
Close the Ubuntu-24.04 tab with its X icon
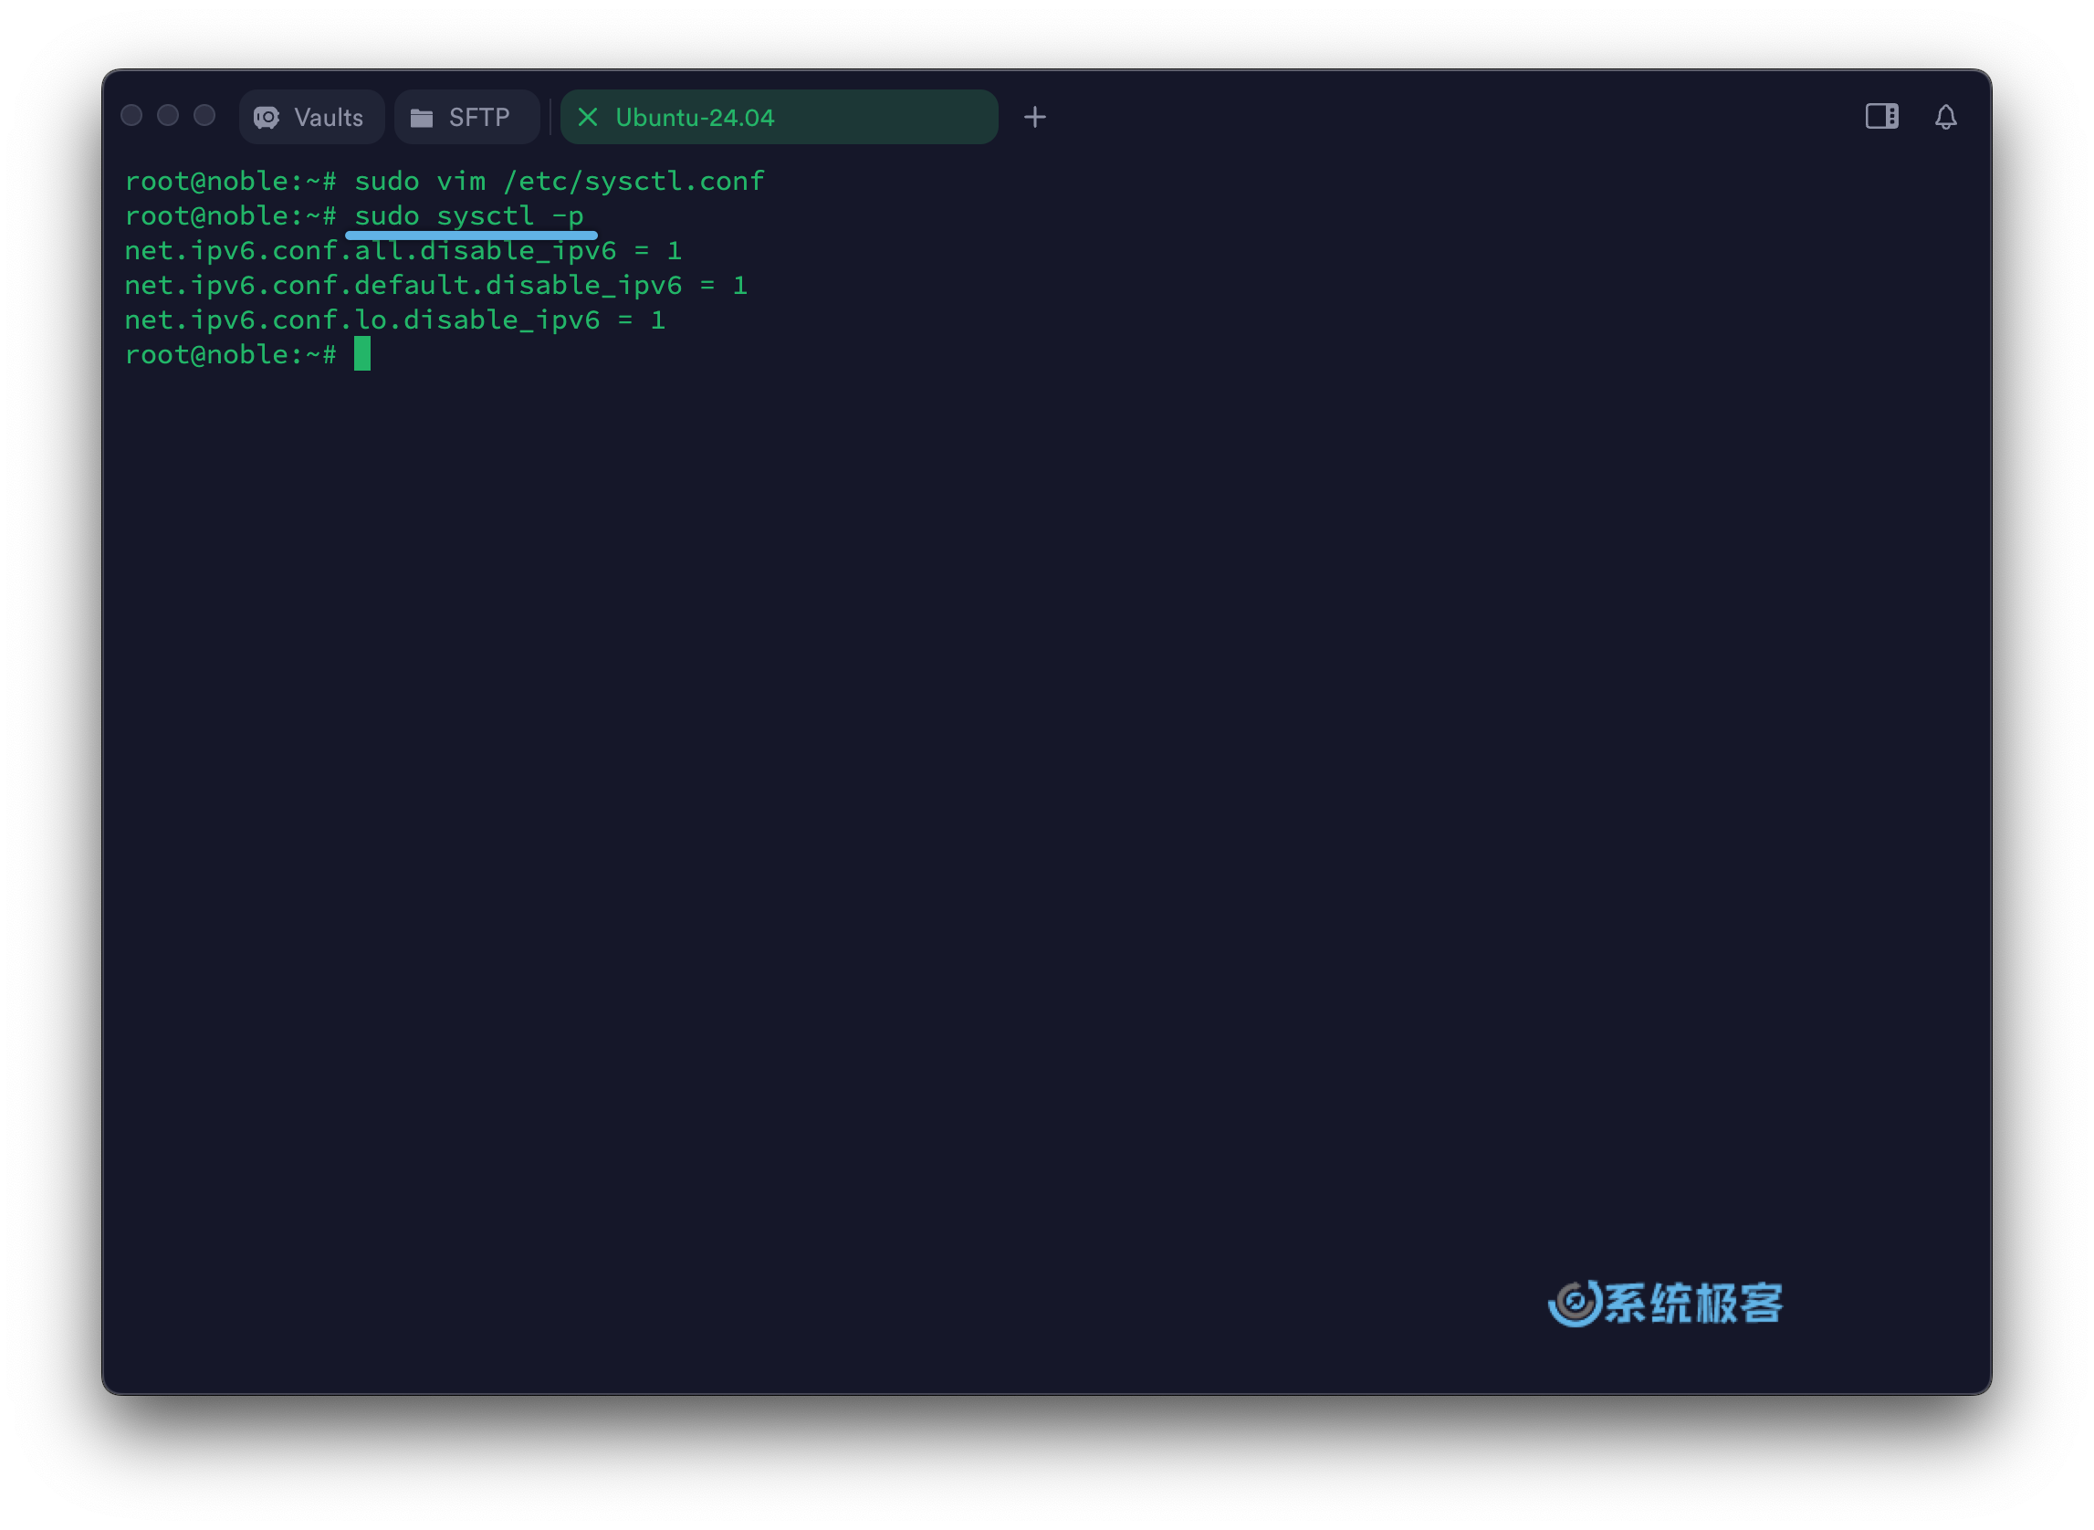(587, 117)
